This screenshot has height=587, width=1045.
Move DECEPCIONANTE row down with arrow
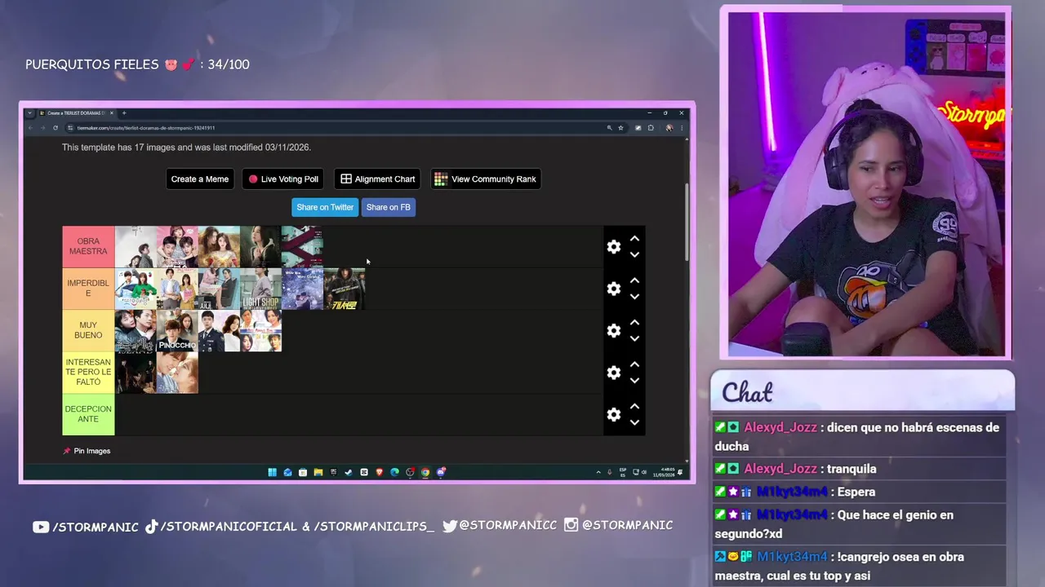click(634, 422)
